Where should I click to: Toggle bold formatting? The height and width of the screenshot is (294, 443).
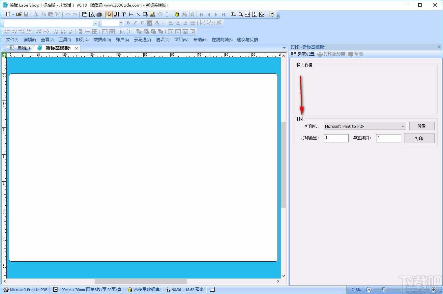(x=128, y=23)
